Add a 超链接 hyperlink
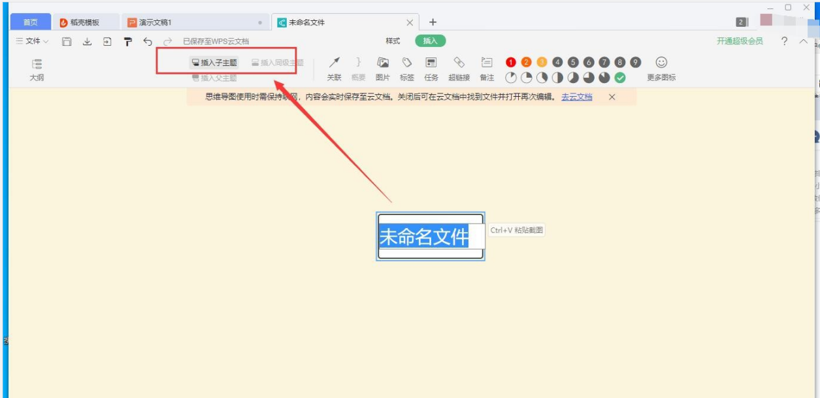The height and width of the screenshot is (398, 820). tap(459, 69)
